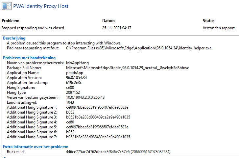Select the Additional Hang Signature 4 value ce80

click(x=70, y=122)
